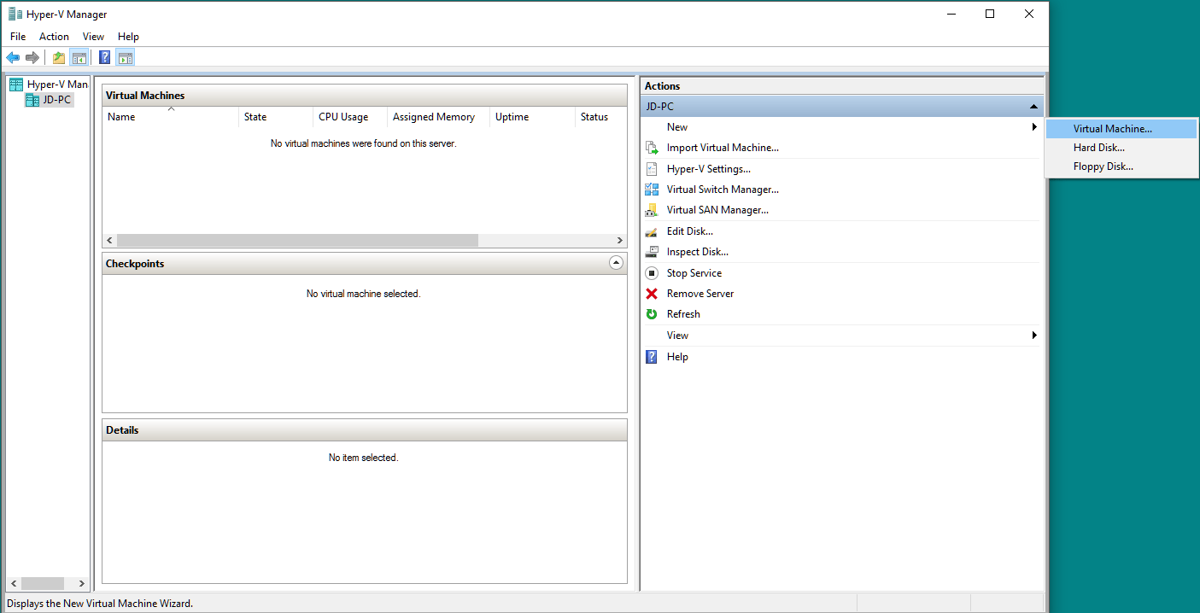Click the Hyper-V Settings icon
This screenshot has height=613, width=1200.
coord(652,169)
